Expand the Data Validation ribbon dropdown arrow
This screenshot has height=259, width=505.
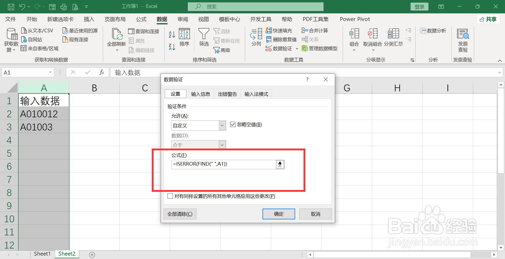pyautogui.click(x=297, y=49)
